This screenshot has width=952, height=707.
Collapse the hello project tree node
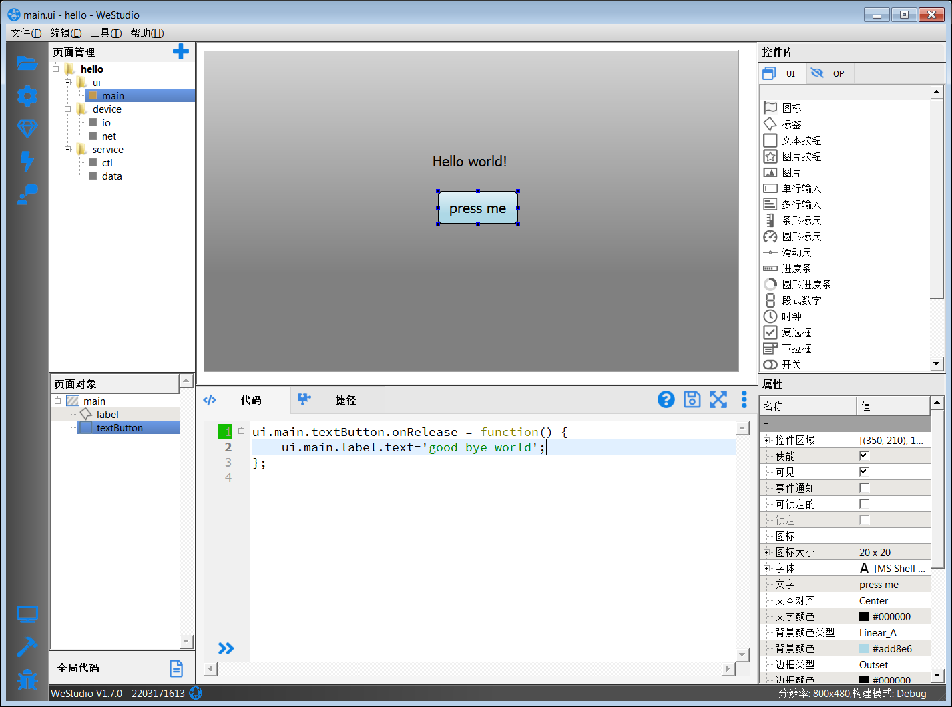click(56, 69)
